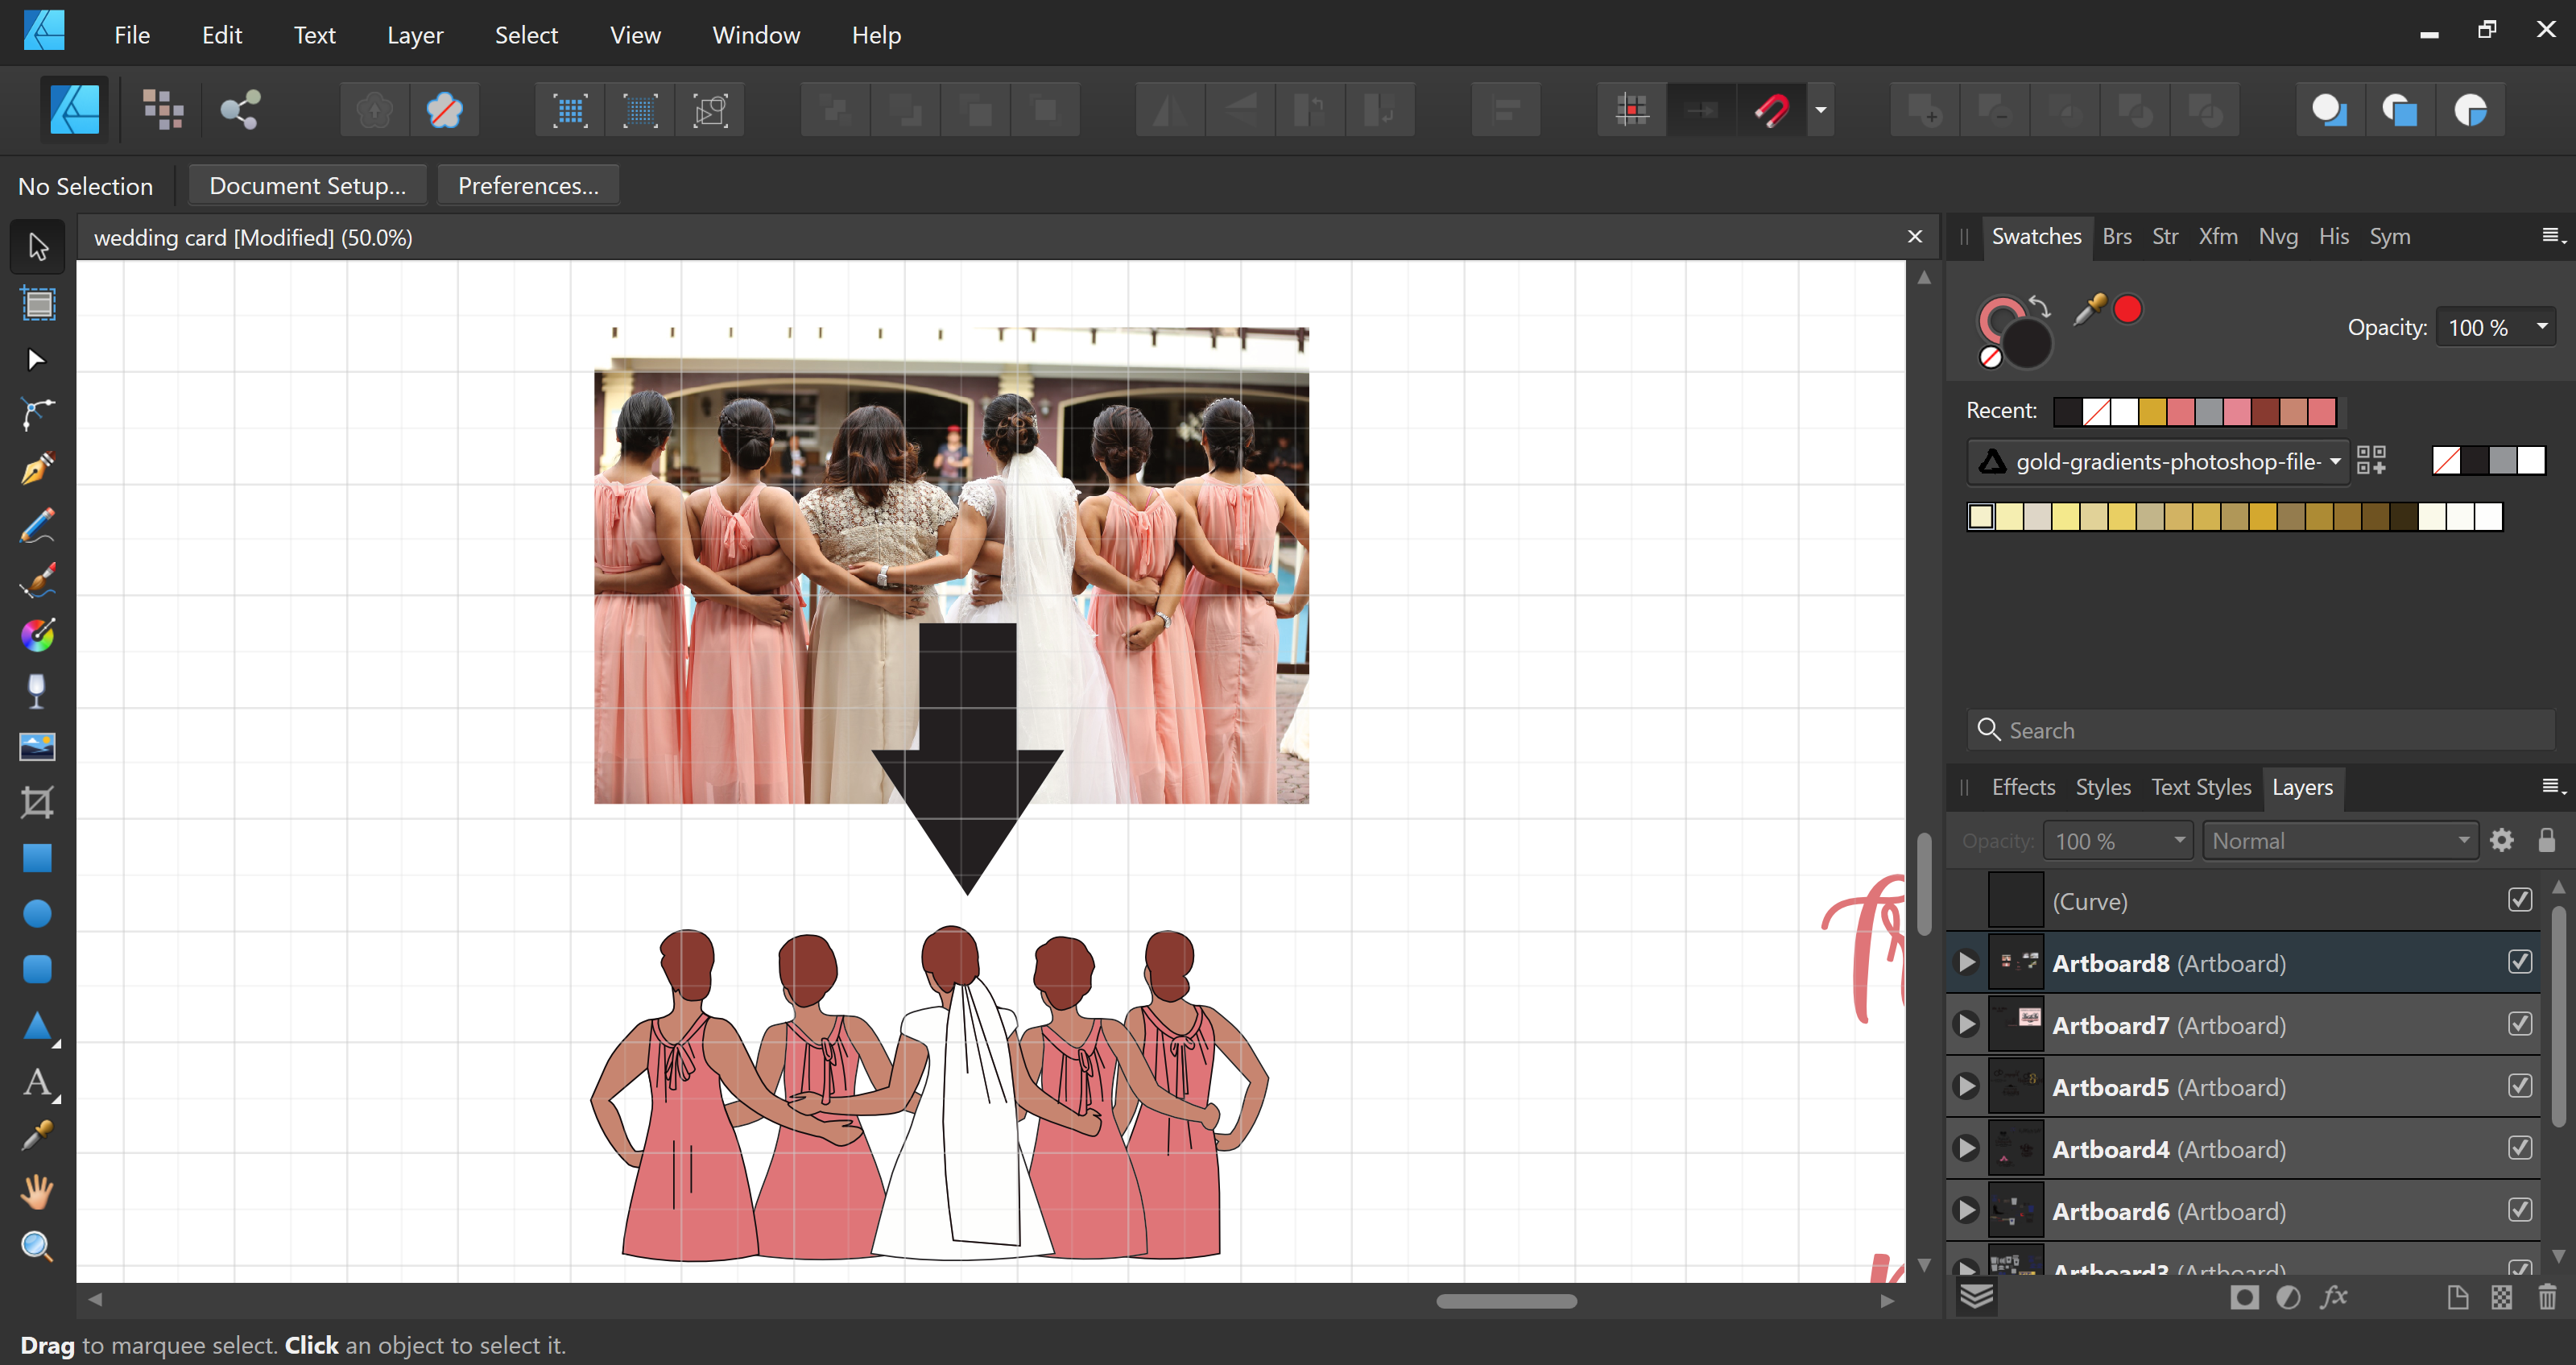Viewport: 2576px width, 1365px height.
Task: Click the Document Setup button
Action: click(307, 185)
